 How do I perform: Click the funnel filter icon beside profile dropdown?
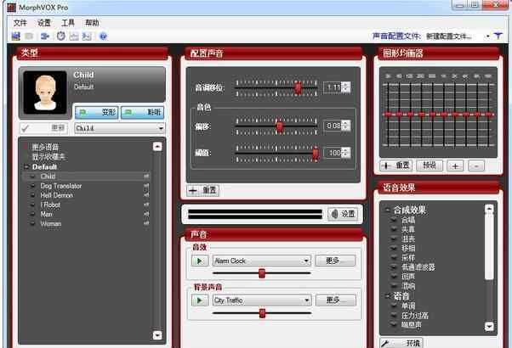[x=498, y=36]
